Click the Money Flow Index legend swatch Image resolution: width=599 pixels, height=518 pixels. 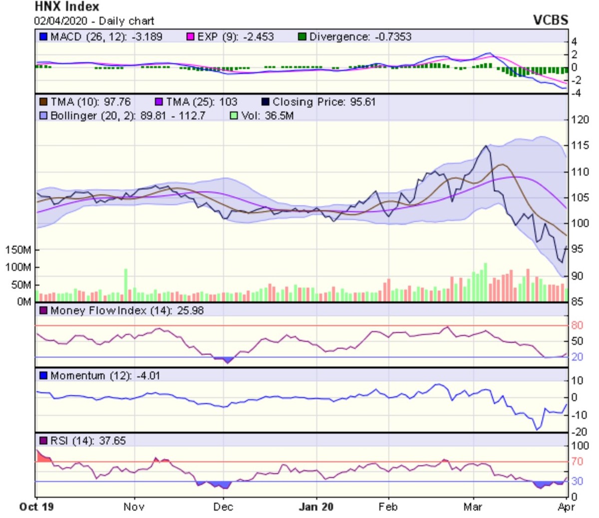click(43, 311)
